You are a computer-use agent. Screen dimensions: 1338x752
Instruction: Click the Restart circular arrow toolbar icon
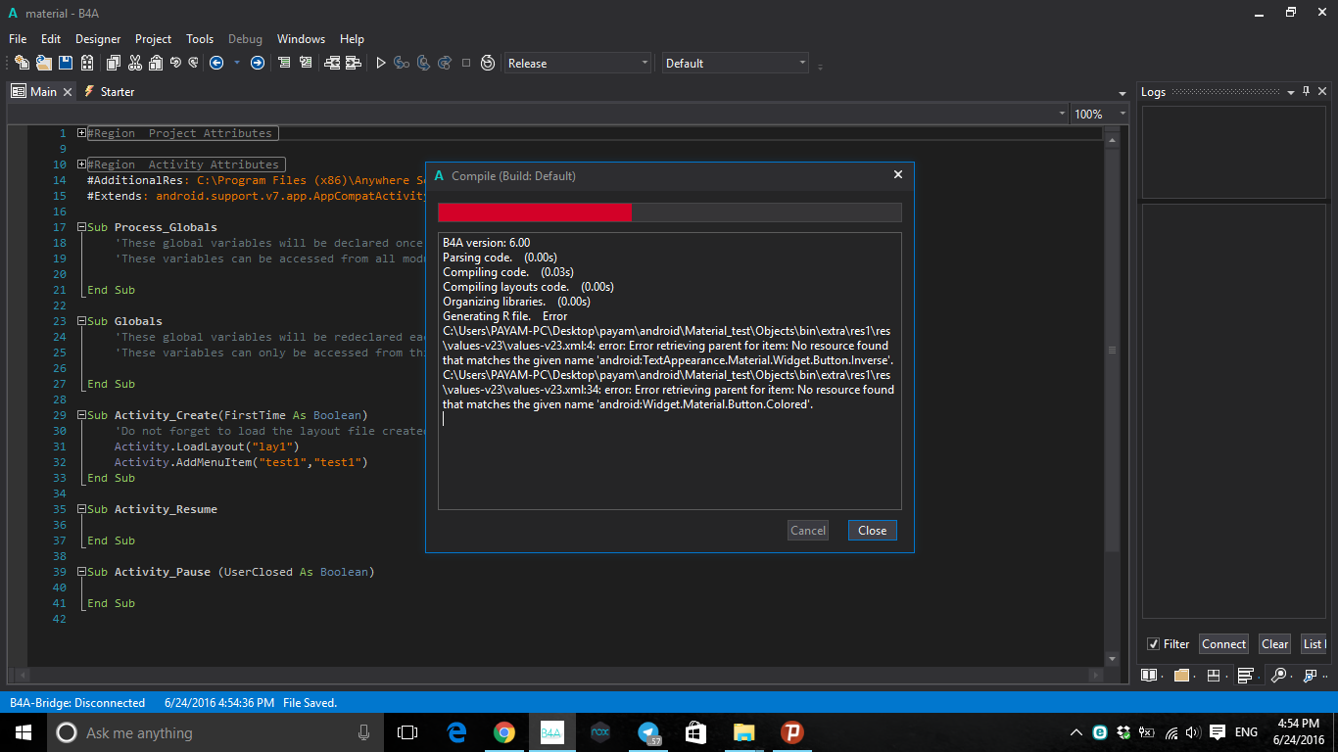point(488,63)
